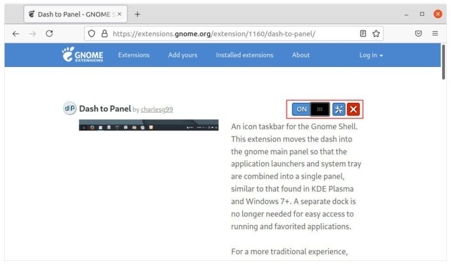Open Add yours in navigation bar
Screen dimensions: 451x265
point(183,55)
